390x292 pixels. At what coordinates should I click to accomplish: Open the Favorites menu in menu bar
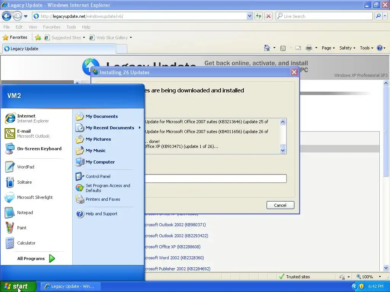coord(51,27)
